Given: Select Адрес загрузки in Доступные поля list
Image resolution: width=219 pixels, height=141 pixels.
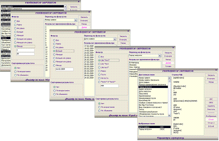Looking at the screenshot, I should click(153, 89).
